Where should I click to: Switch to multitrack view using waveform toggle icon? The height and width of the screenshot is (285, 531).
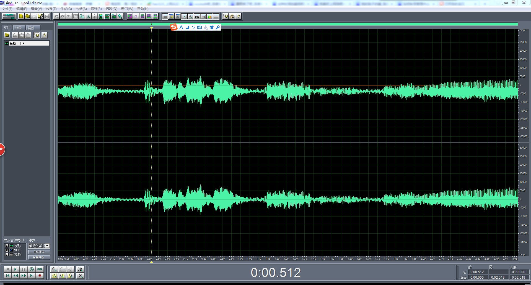[9, 16]
